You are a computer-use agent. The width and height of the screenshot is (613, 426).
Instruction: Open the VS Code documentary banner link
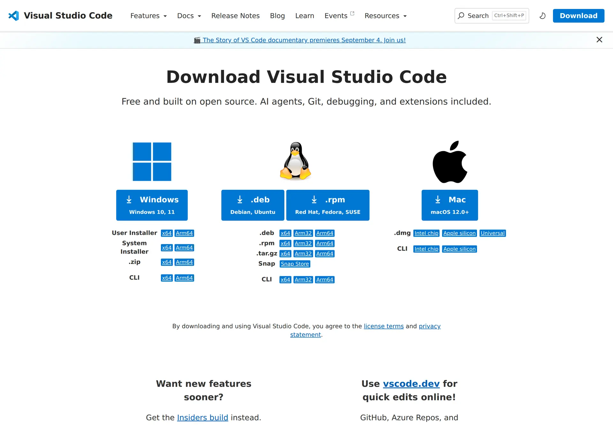(x=300, y=40)
